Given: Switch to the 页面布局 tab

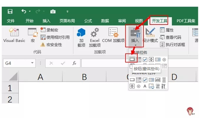Looking at the screenshot, I should click(x=67, y=21).
